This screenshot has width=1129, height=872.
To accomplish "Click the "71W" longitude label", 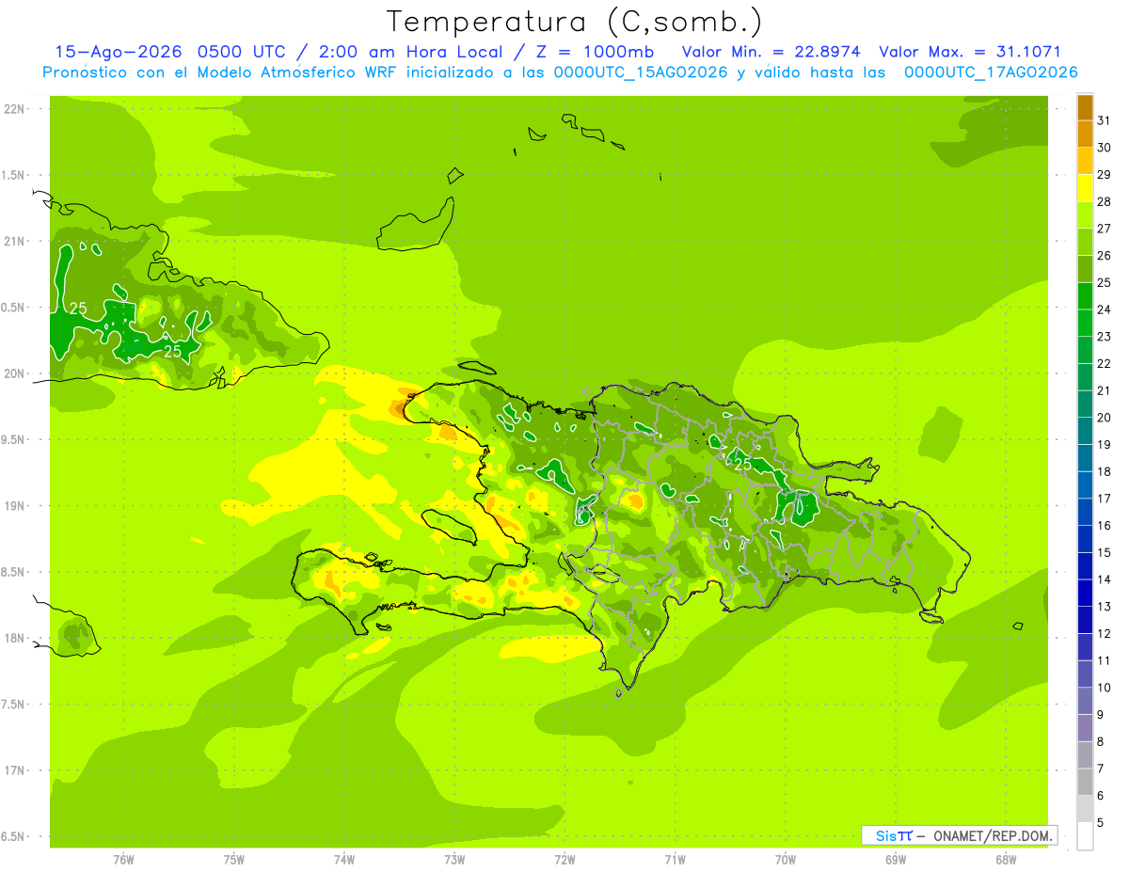I will 675,860.
